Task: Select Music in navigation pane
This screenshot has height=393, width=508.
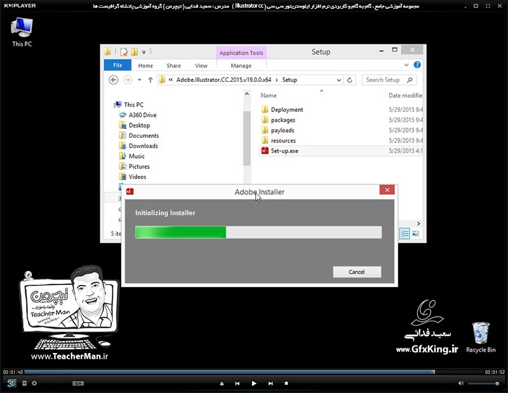Action: [x=132, y=156]
